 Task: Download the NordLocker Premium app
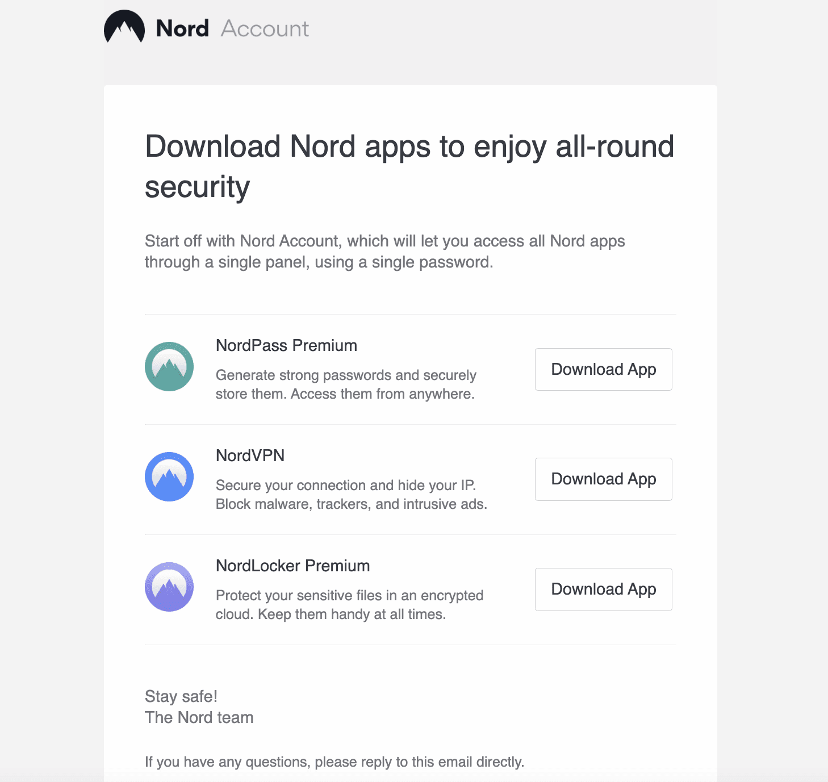point(604,589)
